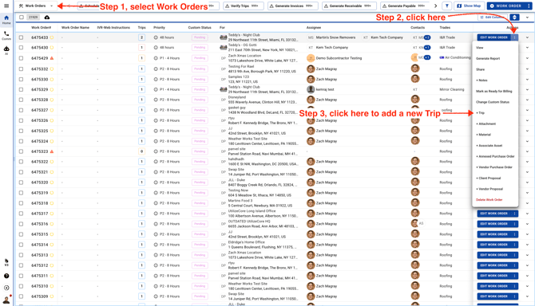Click the Show Map button
The height and width of the screenshot is (306, 535).
pyautogui.click(x=469, y=6)
